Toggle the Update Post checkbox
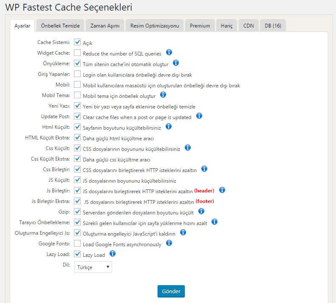336x303 pixels. 77,116
